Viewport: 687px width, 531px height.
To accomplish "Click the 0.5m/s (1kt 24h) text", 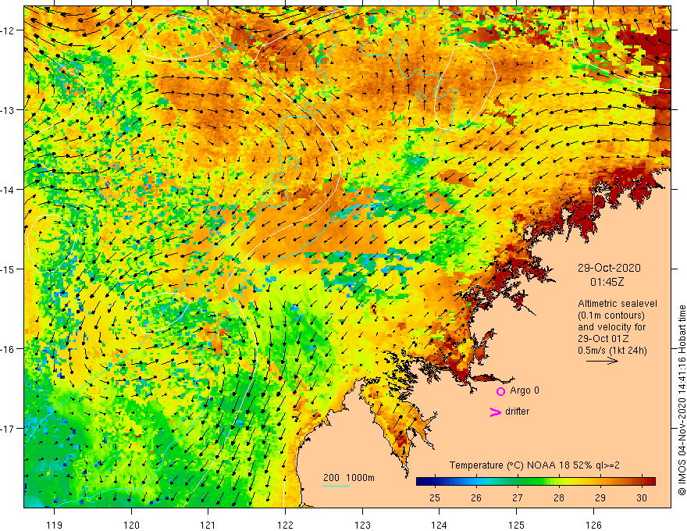I will pyautogui.click(x=612, y=351).
